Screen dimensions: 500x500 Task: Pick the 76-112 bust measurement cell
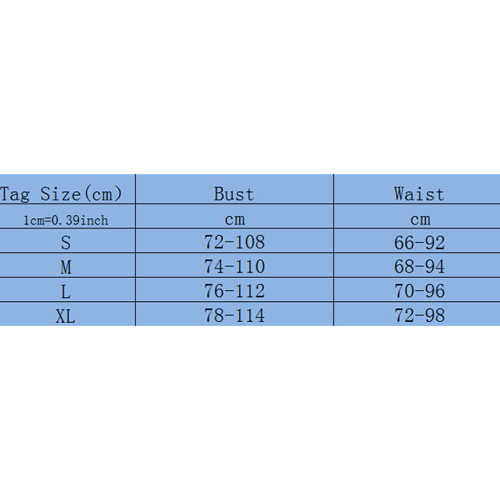234,291
